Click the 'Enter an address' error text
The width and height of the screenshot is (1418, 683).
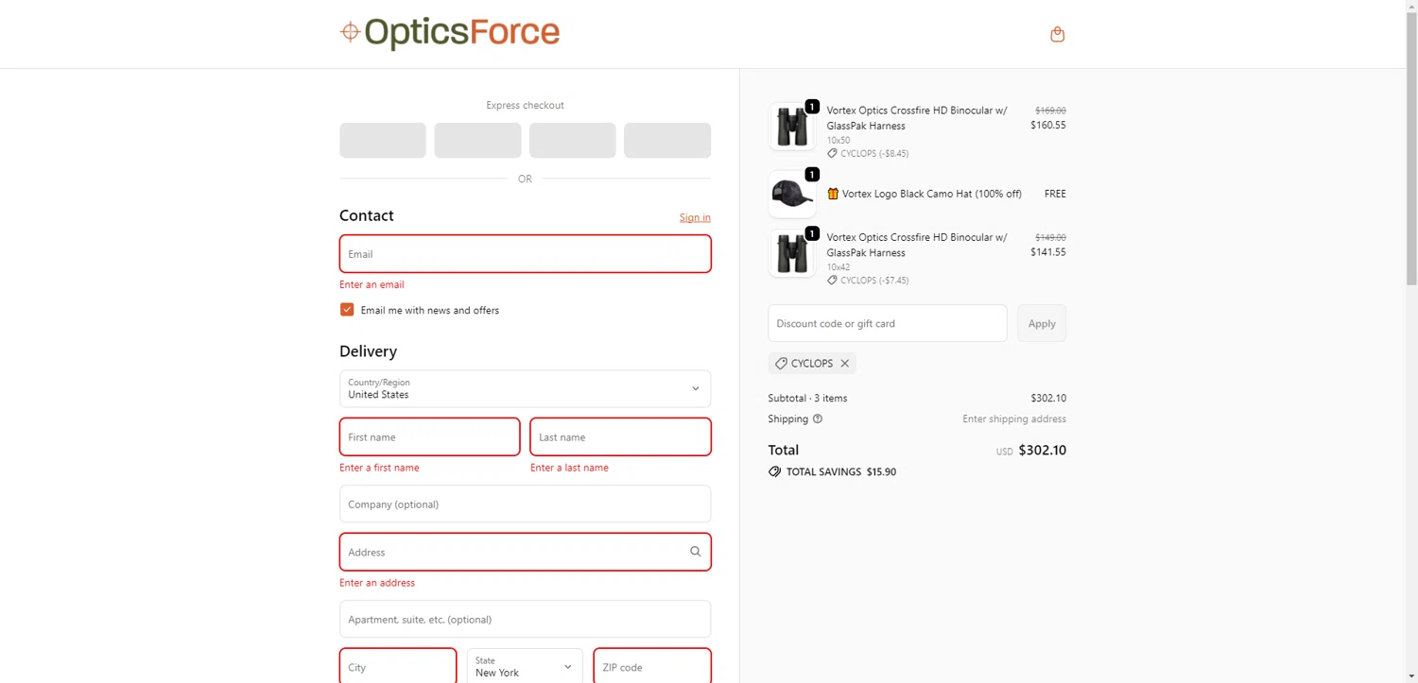pos(377,583)
